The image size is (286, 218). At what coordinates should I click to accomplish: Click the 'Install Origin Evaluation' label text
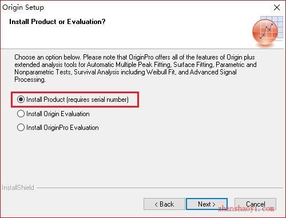(58, 114)
